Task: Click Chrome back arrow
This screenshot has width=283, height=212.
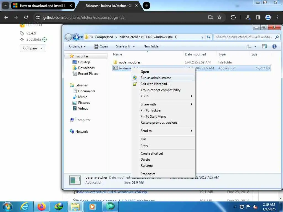Action: [6, 17]
